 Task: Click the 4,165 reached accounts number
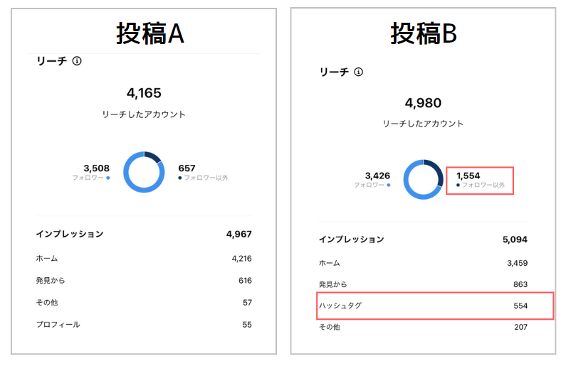pos(144,93)
